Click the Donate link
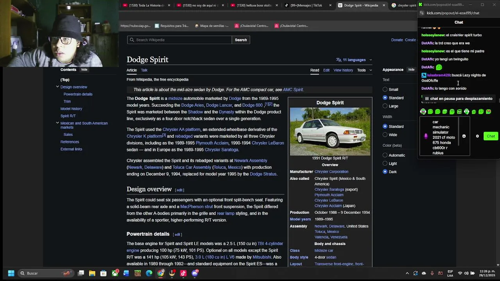The image size is (500, 281). coord(397,40)
